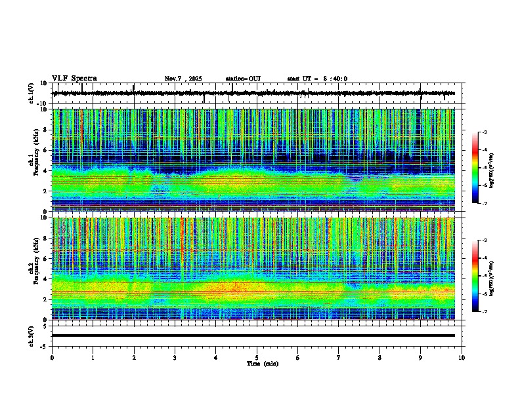Click the "8" kHz tick on ch.2 frequency axis
Viewport: 520px width, 401px height.
(x=47, y=239)
